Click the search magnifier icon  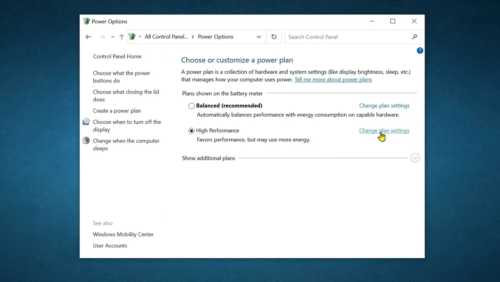[x=415, y=37]
